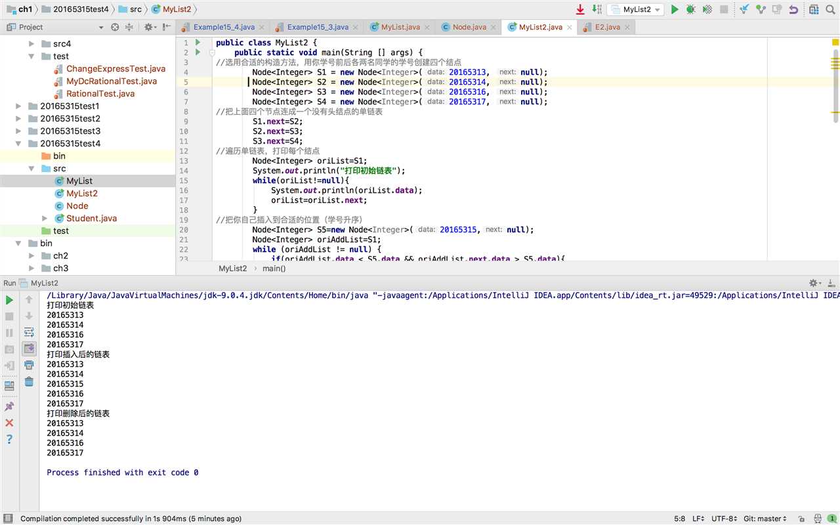Image resolution: width=840 pixels, height=525 pixels.
Task: Change LF line separator in status bar
Action: [698, 518]
